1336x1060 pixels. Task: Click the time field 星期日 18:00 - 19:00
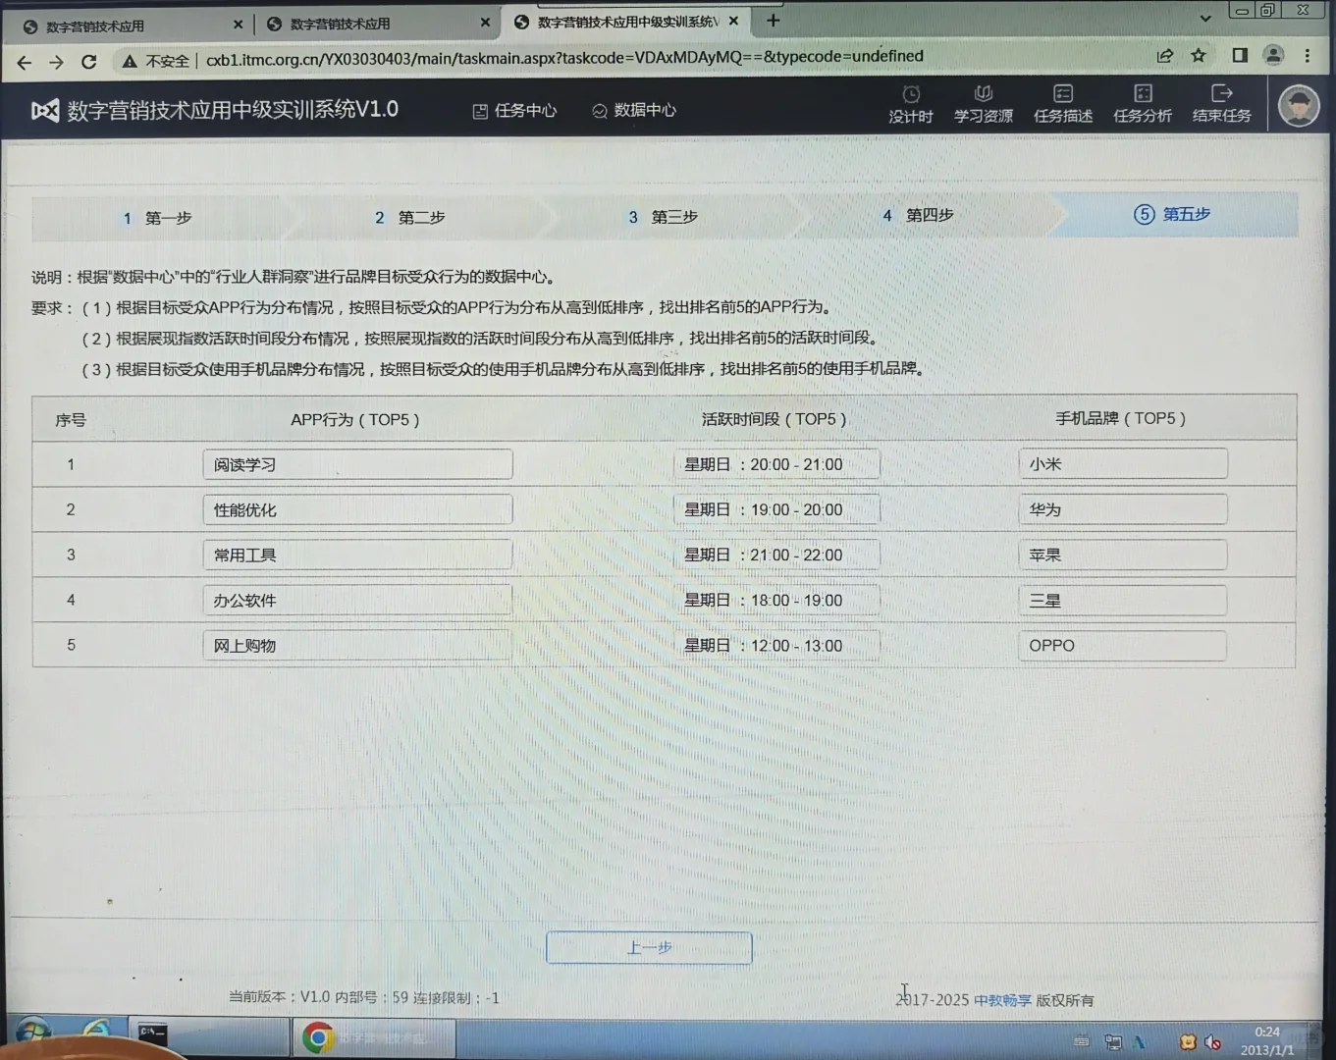776,600
